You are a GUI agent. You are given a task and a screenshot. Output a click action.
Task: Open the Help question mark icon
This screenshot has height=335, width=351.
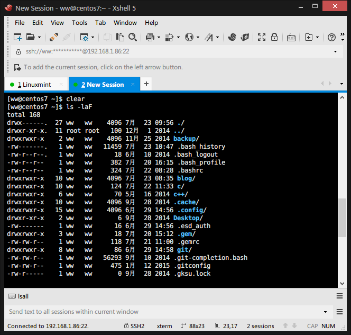(x=331, y=37)
